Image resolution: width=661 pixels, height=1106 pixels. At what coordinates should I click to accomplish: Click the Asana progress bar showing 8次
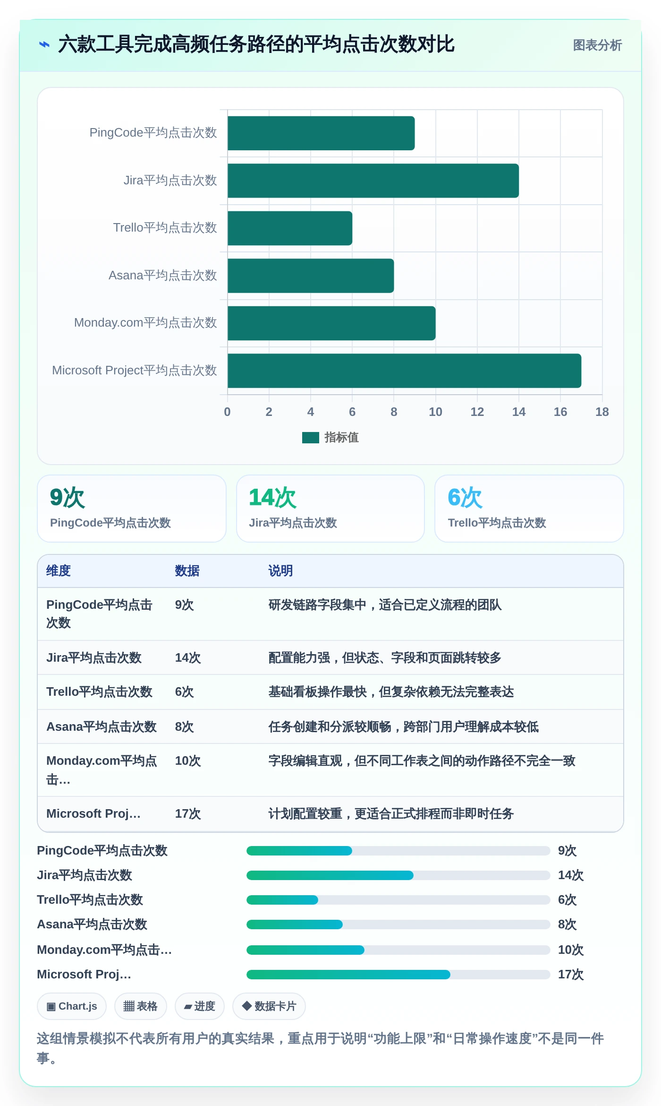pyautogui.click(x=398, y=925)
